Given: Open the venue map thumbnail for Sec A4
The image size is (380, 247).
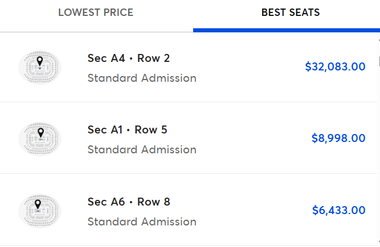Looking at the screenshot, I should point(39,68).
